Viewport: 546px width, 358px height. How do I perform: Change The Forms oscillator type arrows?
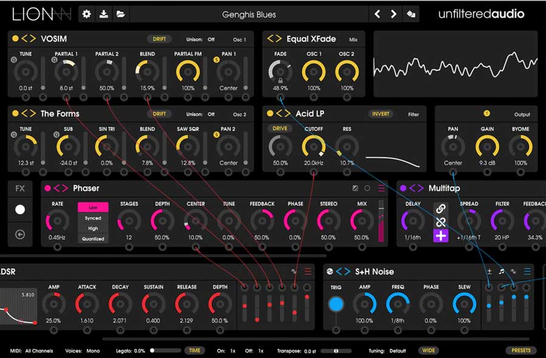[x=29, y=113]
